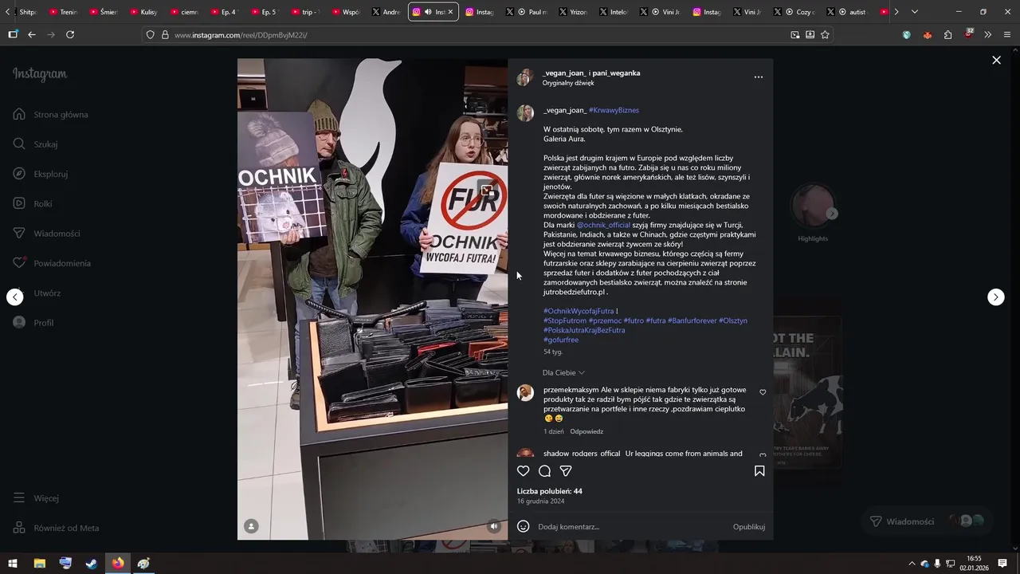This screenshot has width=1020, height=574.
Task: Click the Opublikuj button
Action: coord(749,526)
